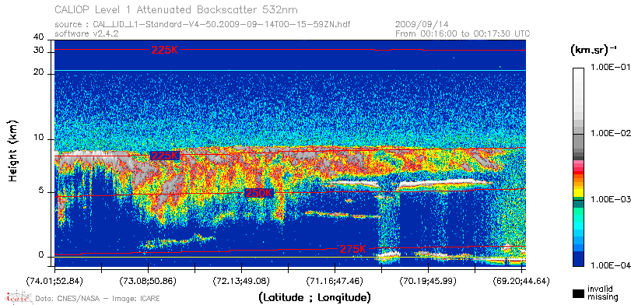Click the '250K' isotherm label
This screenshot has height=305, width=631.
click(x=259, y=193)
